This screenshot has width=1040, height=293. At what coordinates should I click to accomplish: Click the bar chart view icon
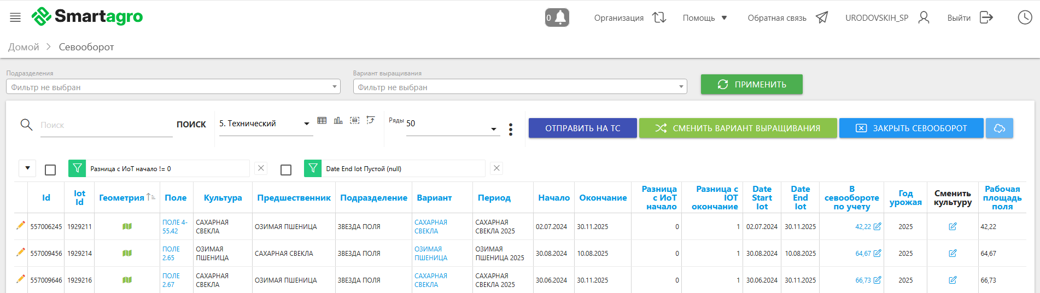coord(338,120)
